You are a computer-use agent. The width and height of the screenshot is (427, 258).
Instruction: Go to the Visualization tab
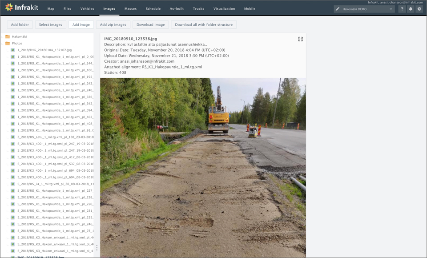pos(224,8)
